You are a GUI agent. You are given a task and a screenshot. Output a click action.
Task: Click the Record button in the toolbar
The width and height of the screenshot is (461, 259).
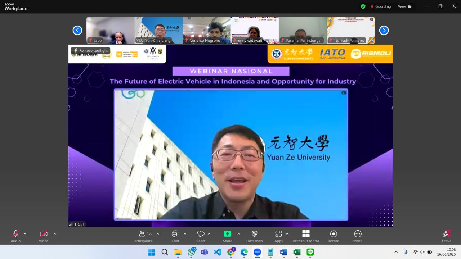click(334, 236)
